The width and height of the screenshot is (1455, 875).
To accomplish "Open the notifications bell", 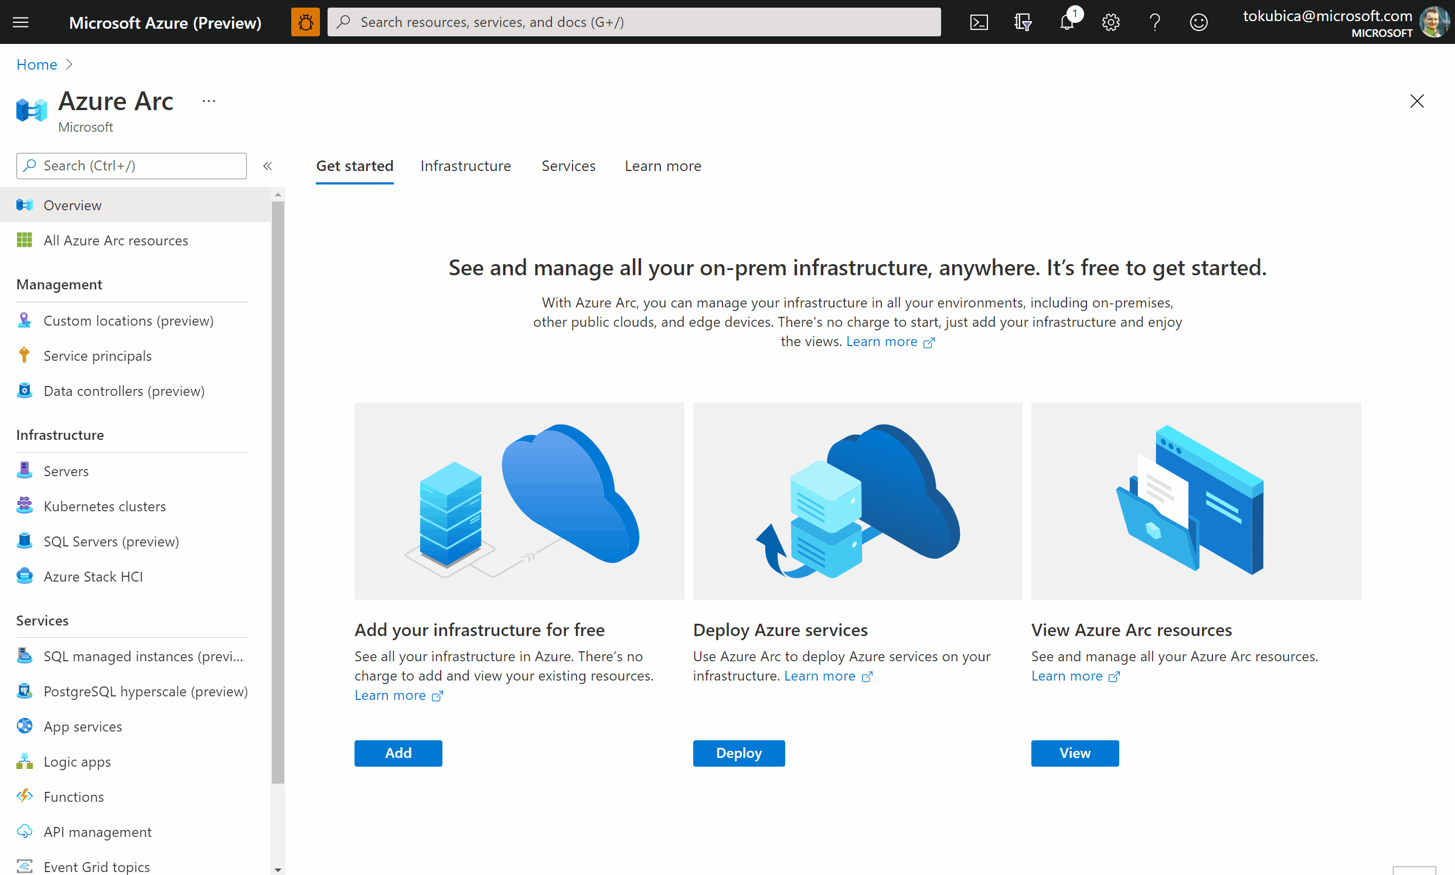I will 1066,22.
